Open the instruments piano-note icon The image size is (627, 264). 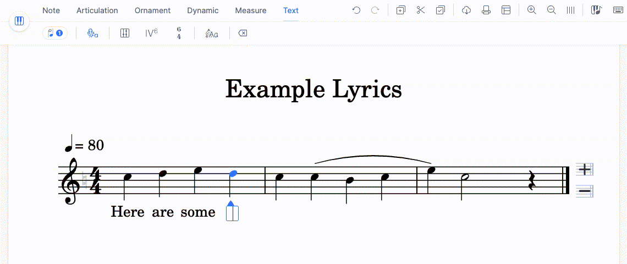pos(596,10)
